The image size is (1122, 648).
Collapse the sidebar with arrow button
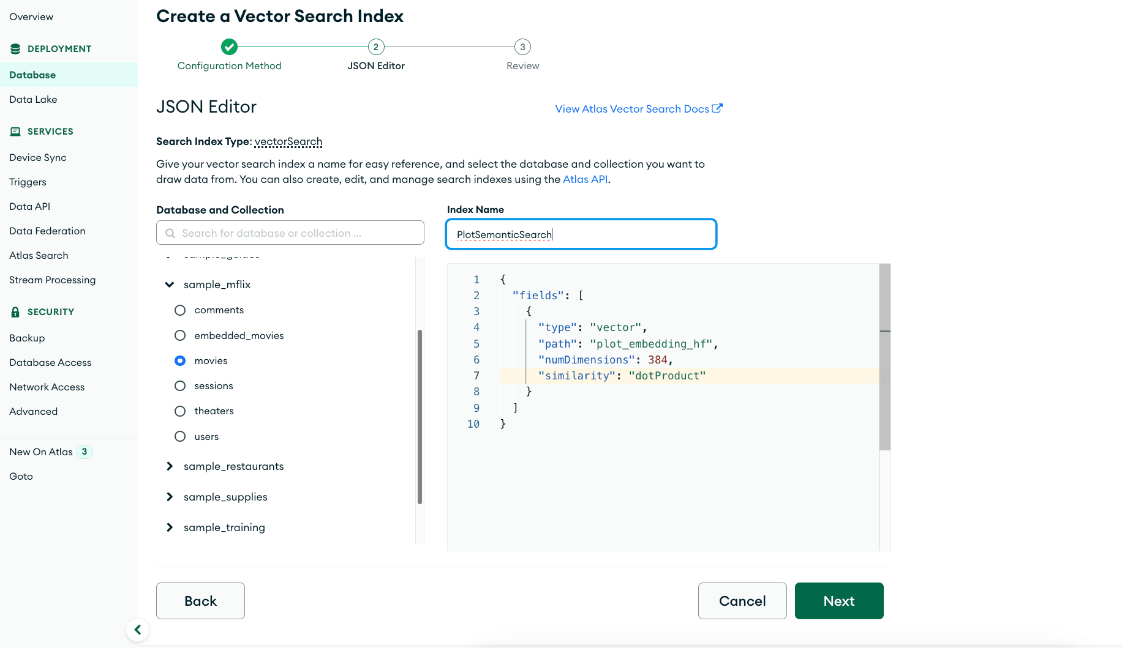138,630
